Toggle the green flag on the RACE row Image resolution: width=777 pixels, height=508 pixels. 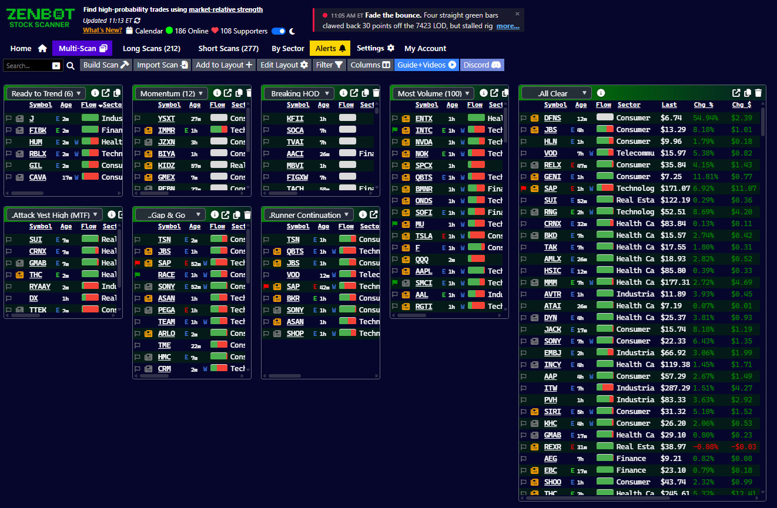tap(138, 275)
